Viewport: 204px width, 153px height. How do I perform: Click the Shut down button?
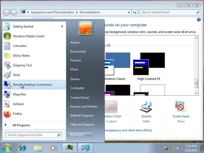pos(77,135)
